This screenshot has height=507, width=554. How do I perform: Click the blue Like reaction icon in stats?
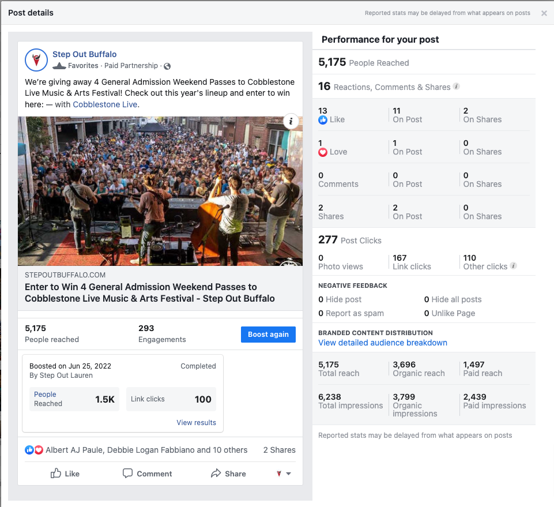coord(323,120)
